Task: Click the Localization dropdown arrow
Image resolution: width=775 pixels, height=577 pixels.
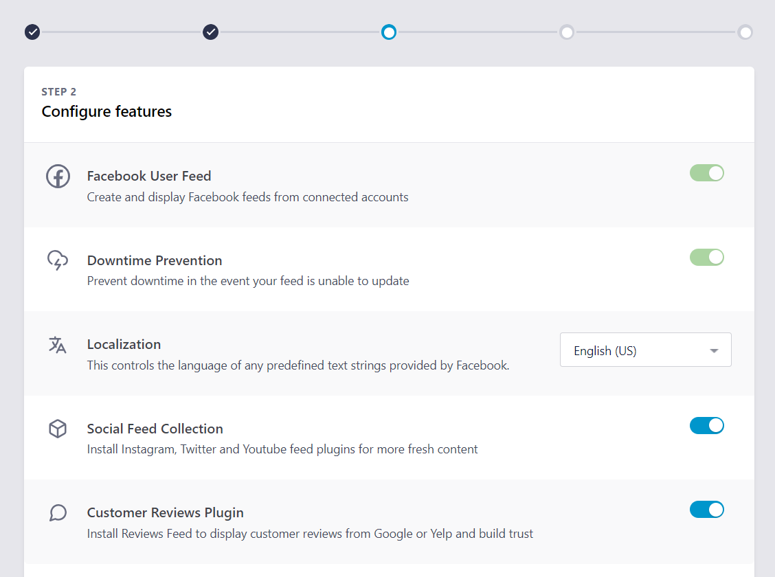Action: point(714,351)
